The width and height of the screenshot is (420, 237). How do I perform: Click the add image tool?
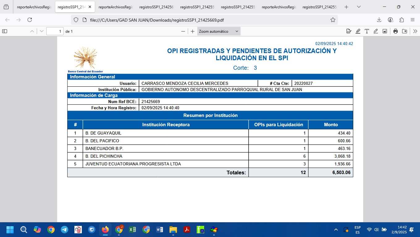coord(385,31)
